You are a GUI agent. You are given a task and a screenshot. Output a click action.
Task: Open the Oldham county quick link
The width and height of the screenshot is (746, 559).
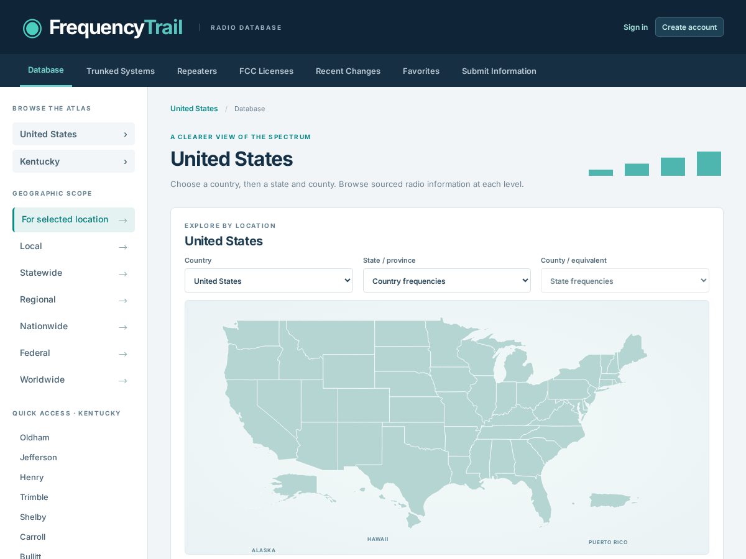[x=35, y=438]
